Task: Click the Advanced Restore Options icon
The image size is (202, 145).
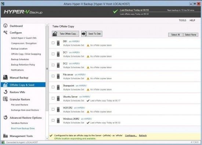Action: click(x=6, y=118)
